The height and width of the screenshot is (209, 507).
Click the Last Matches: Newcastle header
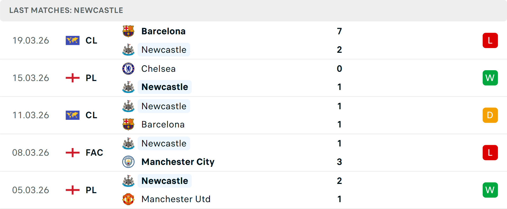(66, 10)
